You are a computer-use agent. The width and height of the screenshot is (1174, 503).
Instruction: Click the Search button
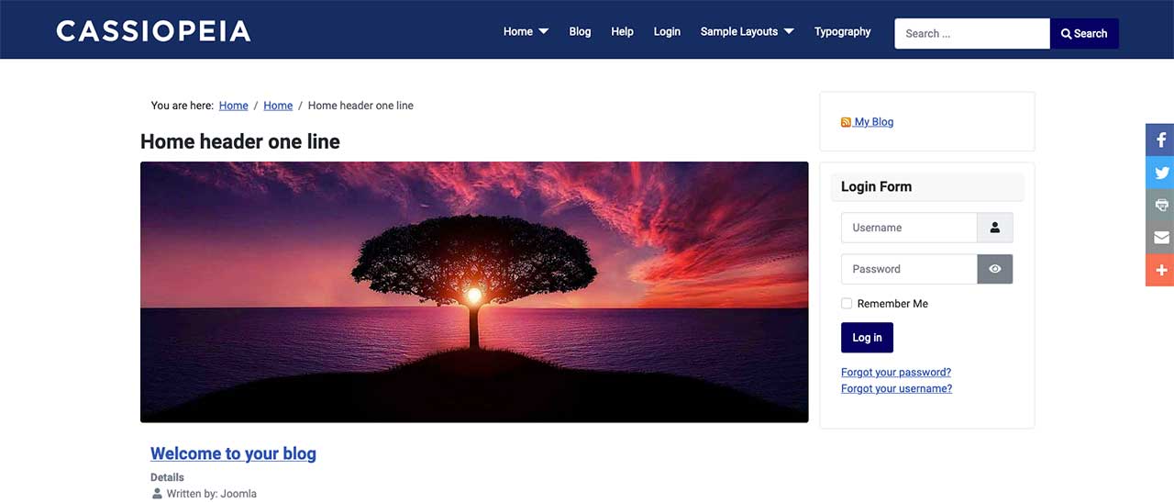click(x=1084, y=33)
